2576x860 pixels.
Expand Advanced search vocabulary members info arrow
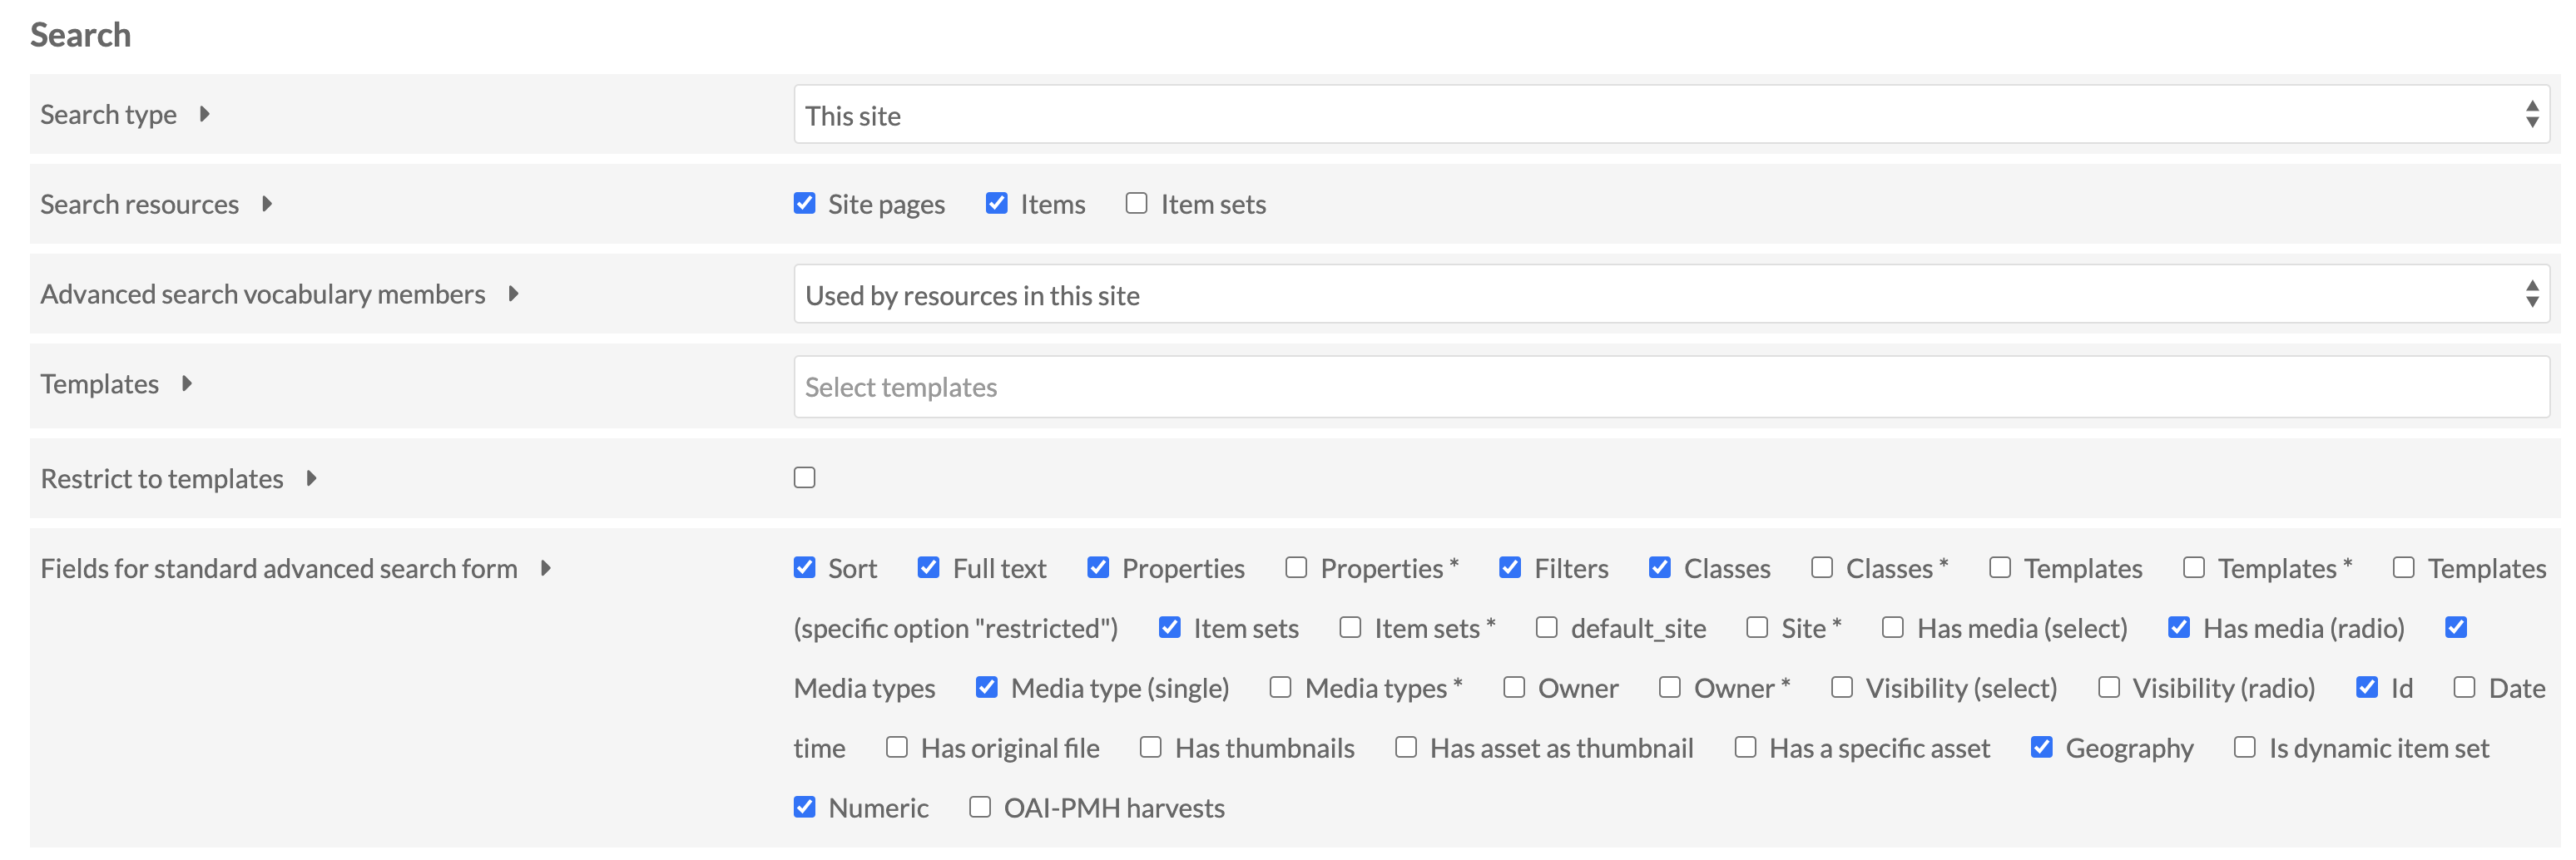pos(513,294)
